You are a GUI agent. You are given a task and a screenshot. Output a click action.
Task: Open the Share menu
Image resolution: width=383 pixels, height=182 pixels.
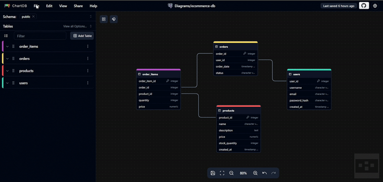tap(78, 6)
